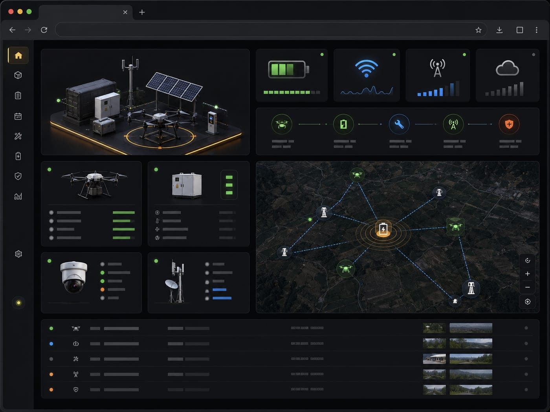Image resolution: width=550 pixels, height=412 pixels.
Task: Select the drone step in the workflow strip
Action: coord(282,124)
